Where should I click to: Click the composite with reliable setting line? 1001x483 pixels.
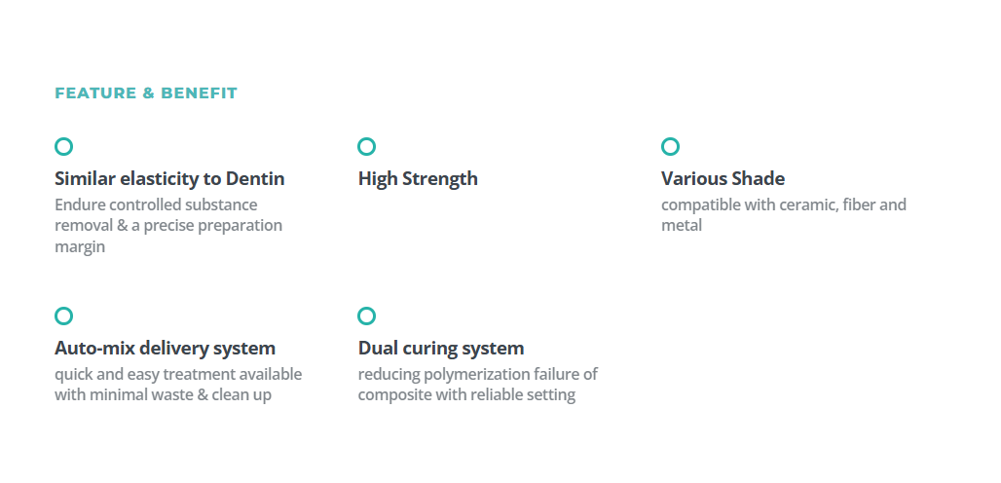pyautogui.click(x=466, y=395)
